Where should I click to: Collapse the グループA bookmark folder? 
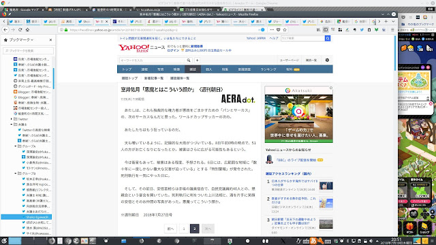(x=16, y=146)
